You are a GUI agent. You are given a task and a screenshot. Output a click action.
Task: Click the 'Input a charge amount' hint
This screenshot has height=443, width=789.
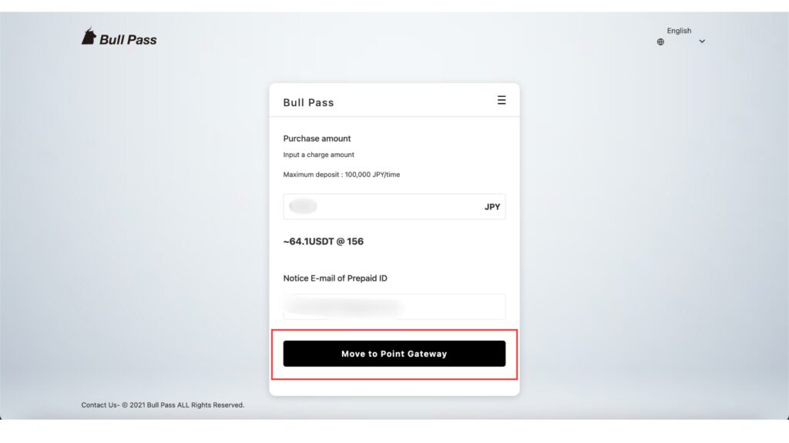click(x=318, y=155)
